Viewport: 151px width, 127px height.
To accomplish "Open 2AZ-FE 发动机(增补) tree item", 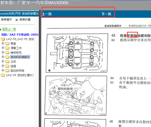I will pyautogui.click(x=20, y=75).
